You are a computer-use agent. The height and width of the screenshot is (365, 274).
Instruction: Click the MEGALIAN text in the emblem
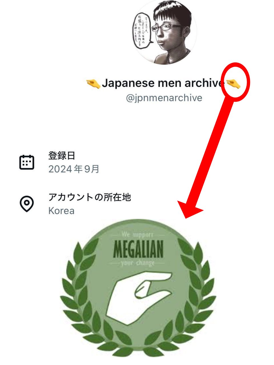(138, 249)
